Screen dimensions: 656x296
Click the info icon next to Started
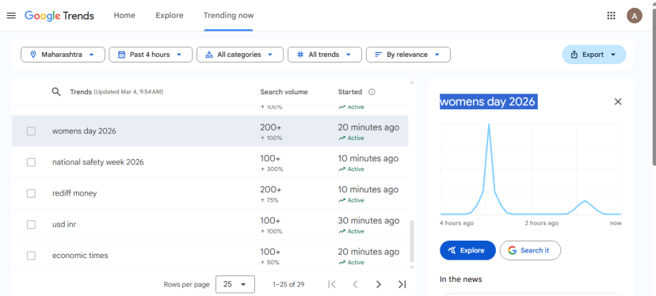372,92
